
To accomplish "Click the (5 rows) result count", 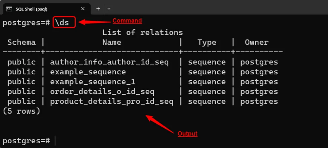I will click(x=21, y=111).
